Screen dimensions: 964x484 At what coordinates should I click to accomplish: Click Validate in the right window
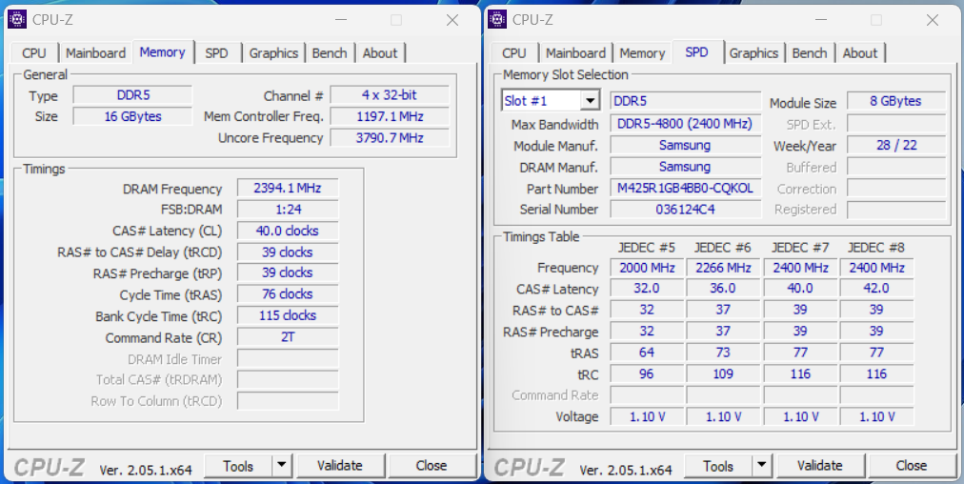[x=820, y=466]
